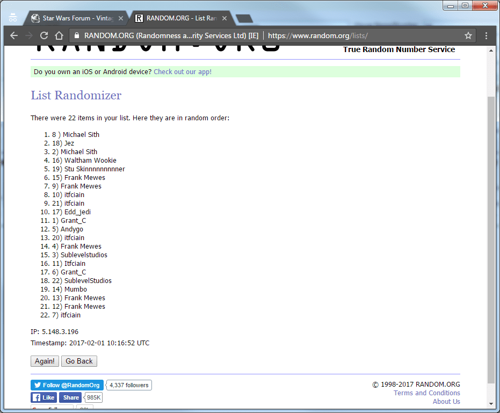Click list entry '8 ) Michael Sith'
This screenshot has width=500, height=413.
[76, 135]
